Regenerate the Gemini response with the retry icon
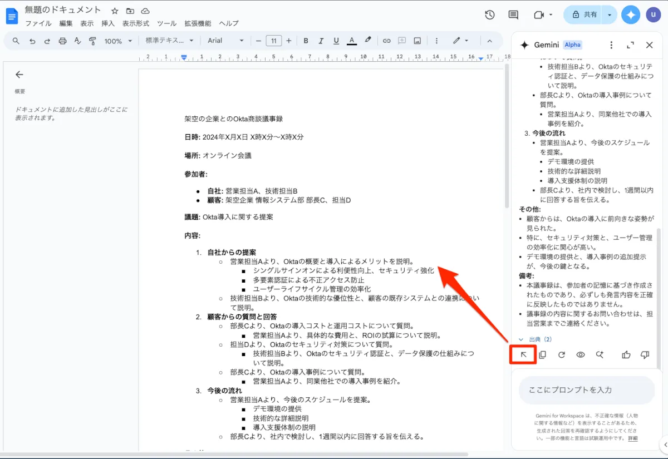Screen dimensions: 668x459 pos(562,355)
